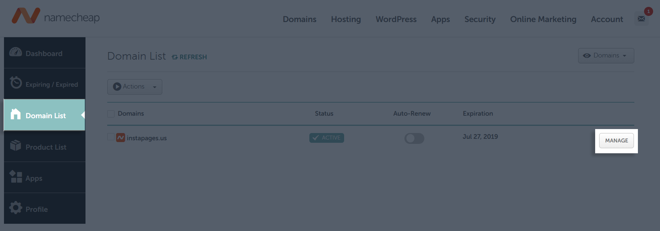The width and height of the screenshot is (660, 231).
Task: Open the Hosting top menu
Action: [346, 19]
